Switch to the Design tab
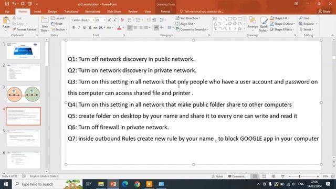336x189 pixels. pyautogui.click(x=52, y=12)
